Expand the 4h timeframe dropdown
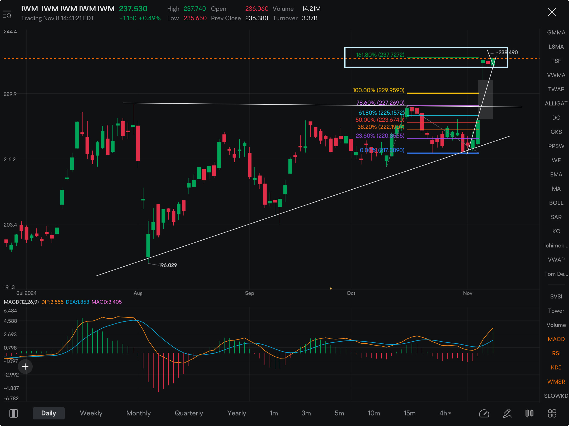The image size is (569, 426). (445, 413)
